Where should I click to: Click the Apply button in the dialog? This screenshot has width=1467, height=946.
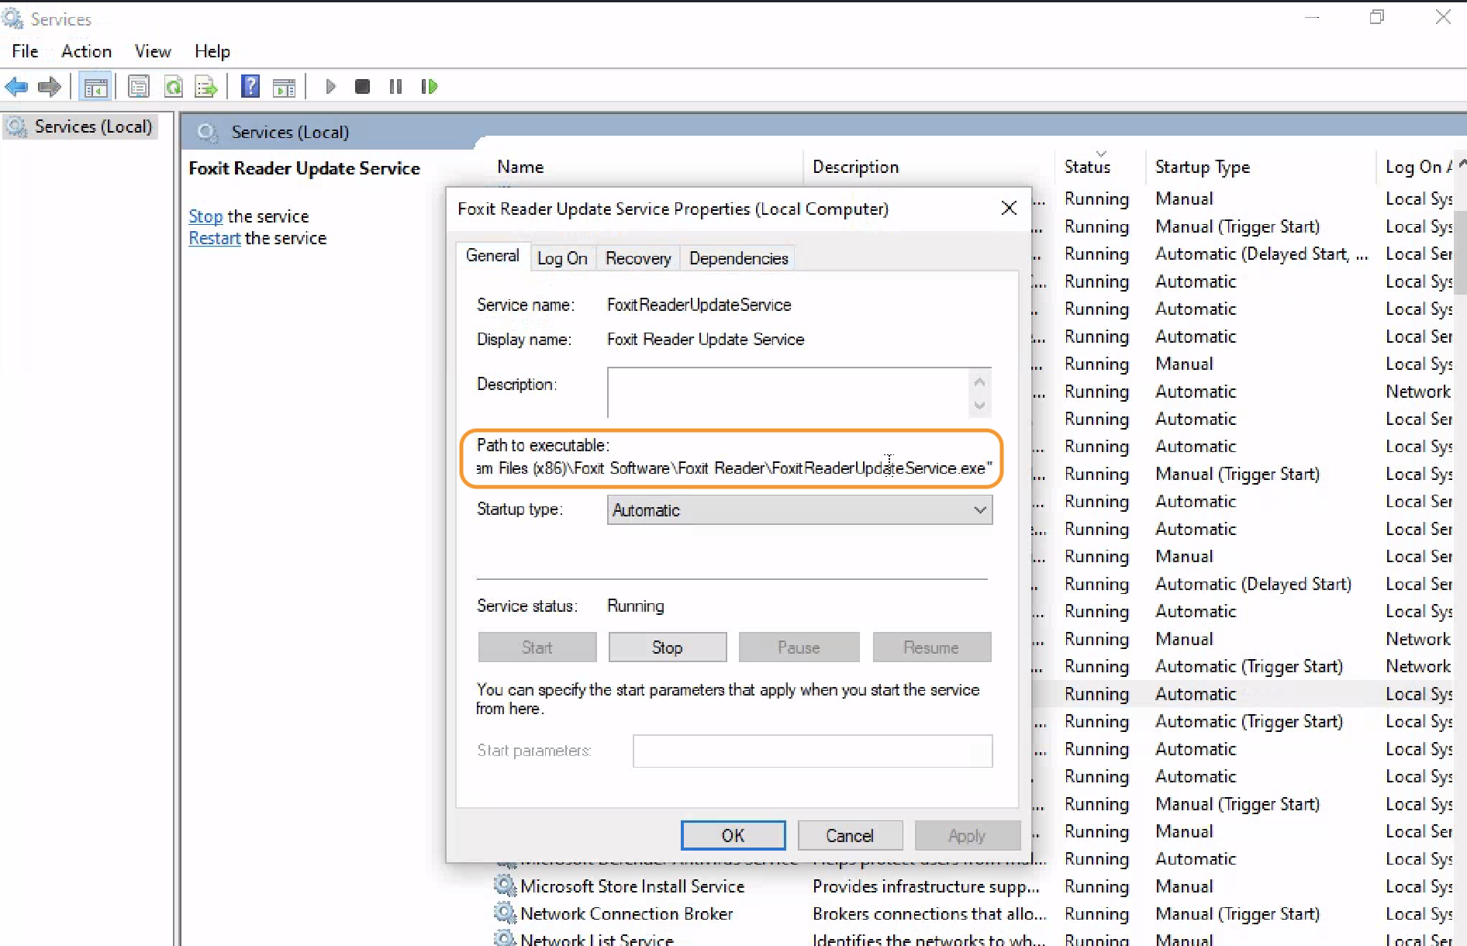967,835
